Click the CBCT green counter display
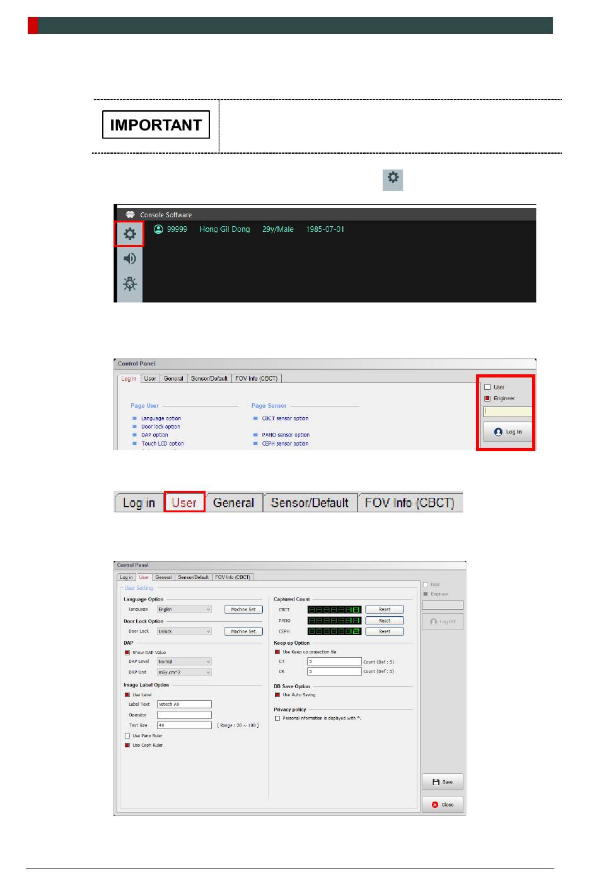 click(334, 610)
